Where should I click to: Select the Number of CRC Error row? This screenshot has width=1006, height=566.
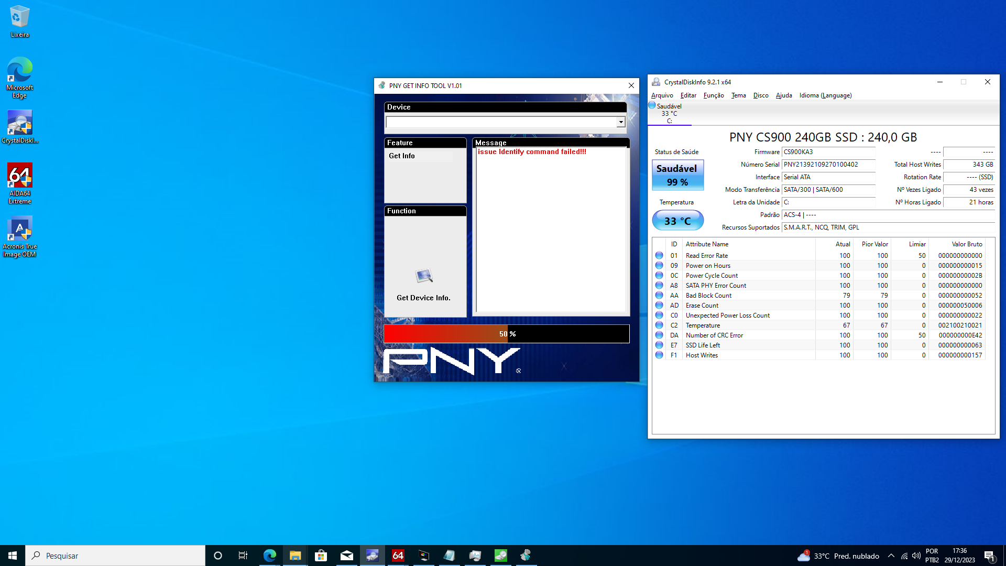(819, 335)
